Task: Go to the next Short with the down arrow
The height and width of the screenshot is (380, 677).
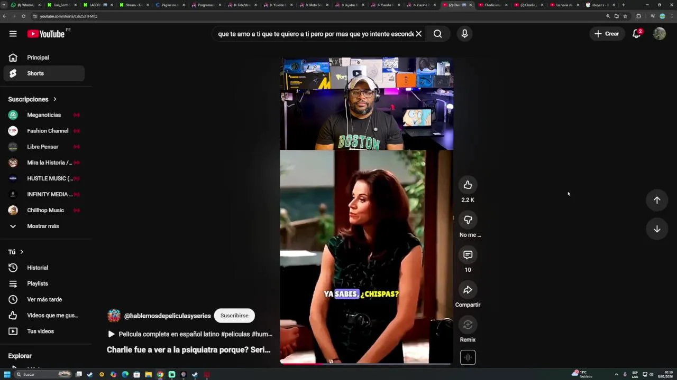Action: point(657,229)
